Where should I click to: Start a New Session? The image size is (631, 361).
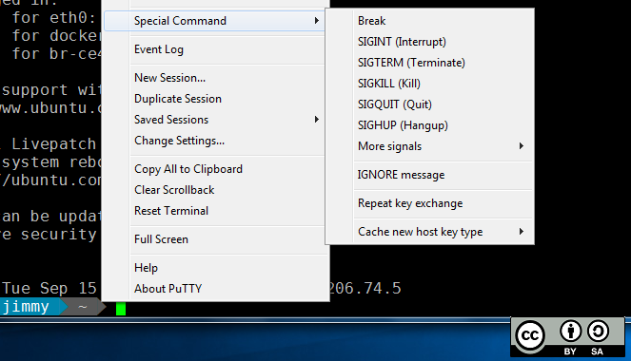214,78
